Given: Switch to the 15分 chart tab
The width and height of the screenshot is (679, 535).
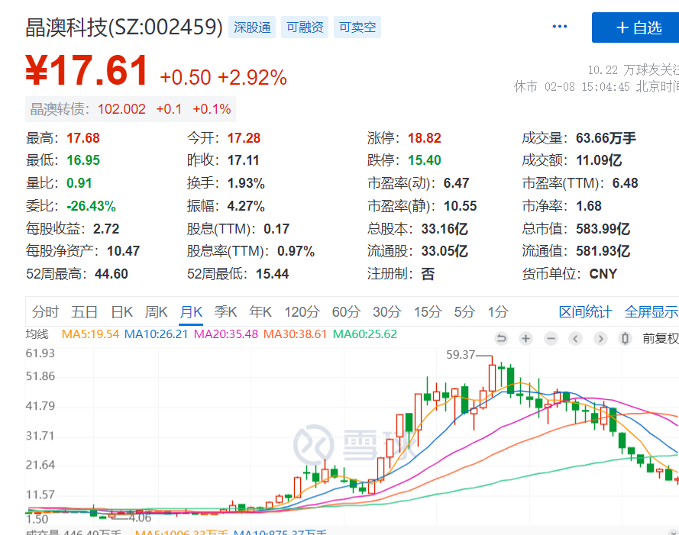Looking at the screenshot, I should click(428, 311).
